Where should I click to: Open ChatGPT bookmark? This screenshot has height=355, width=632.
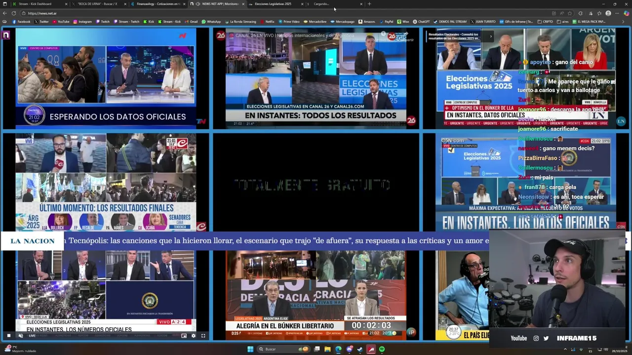421,22
